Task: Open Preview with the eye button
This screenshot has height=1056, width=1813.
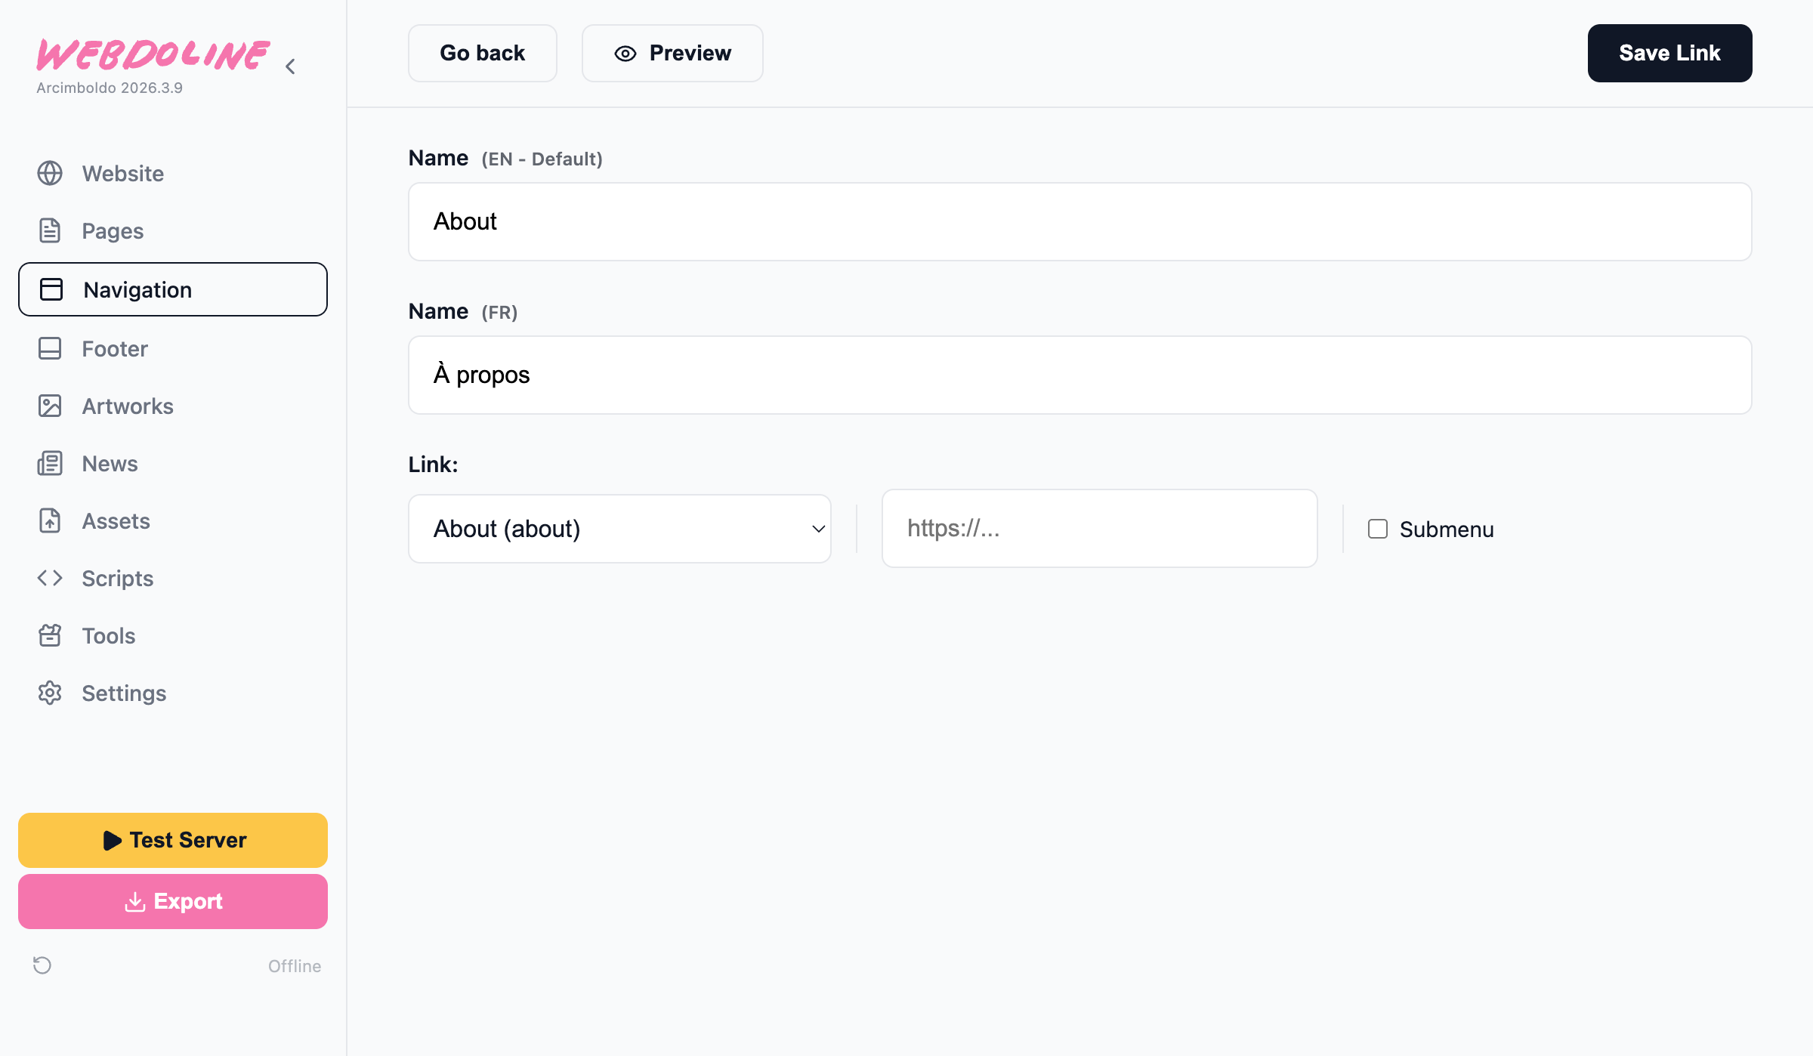Action: point(672,53)
